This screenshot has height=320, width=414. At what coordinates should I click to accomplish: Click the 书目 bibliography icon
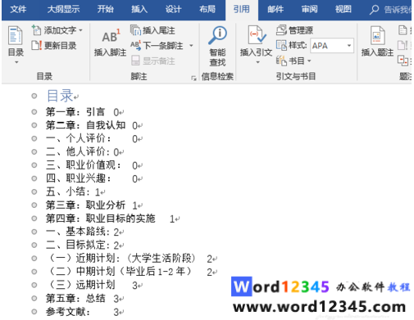point(281,61)
